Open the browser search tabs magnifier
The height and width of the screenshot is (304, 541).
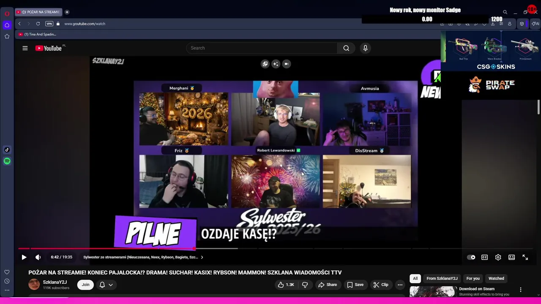coord(505,12)
